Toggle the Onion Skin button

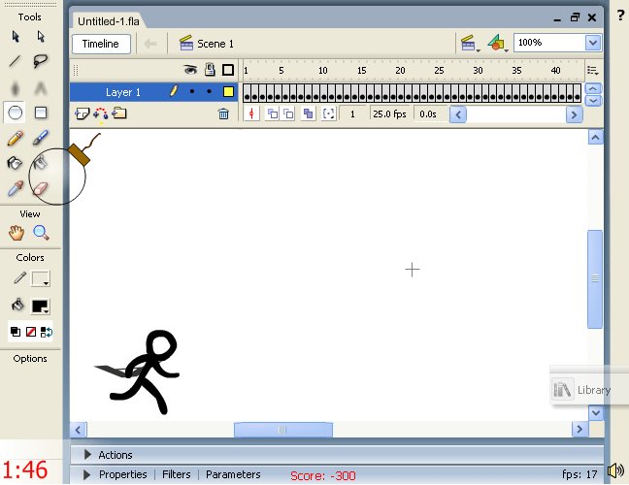[x=273, y=114]
